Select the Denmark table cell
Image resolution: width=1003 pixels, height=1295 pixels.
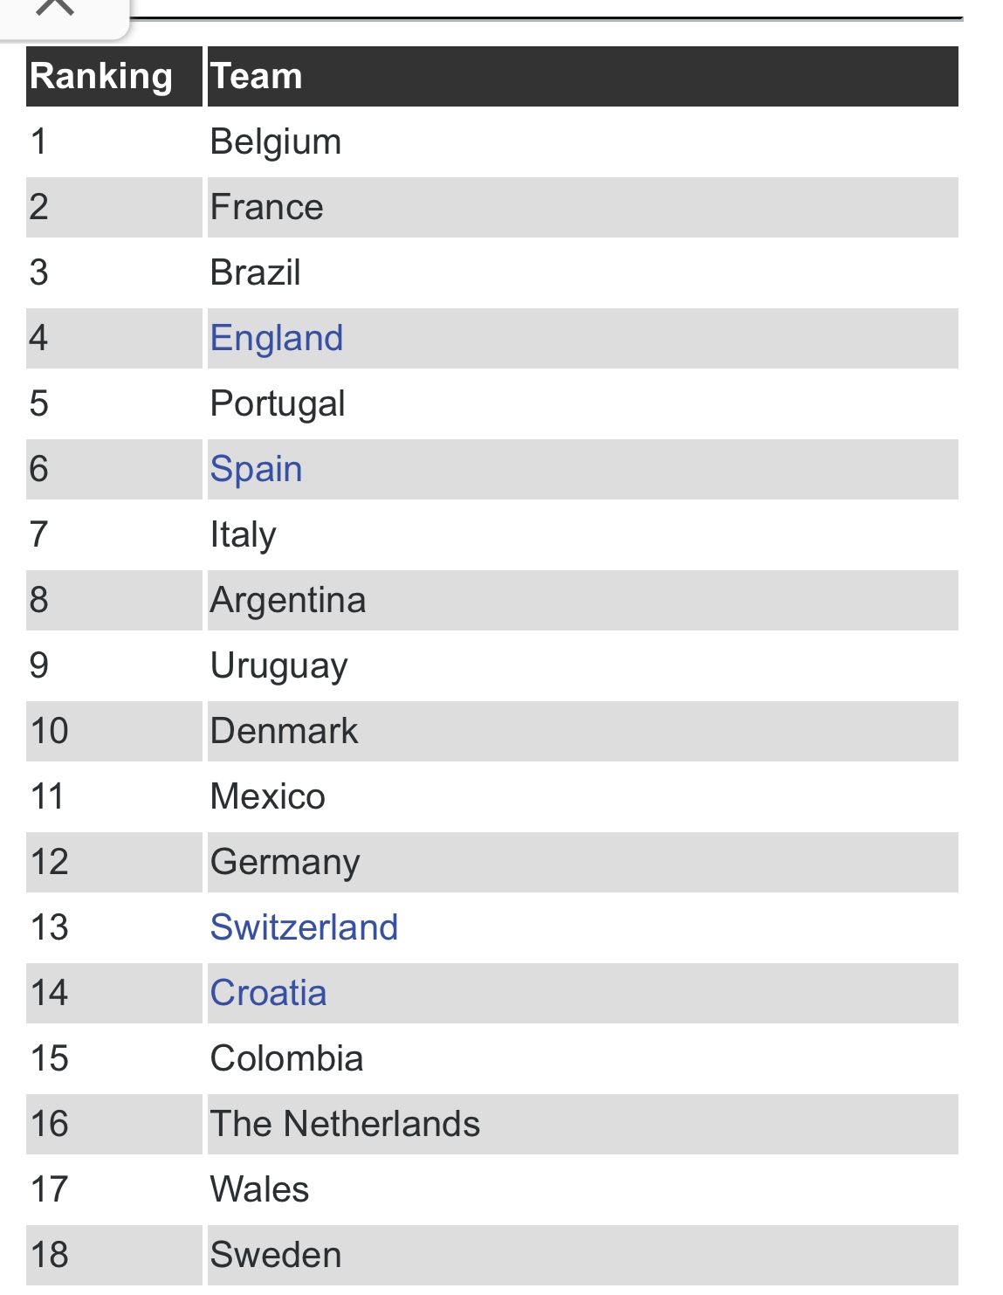pos(583,732)
